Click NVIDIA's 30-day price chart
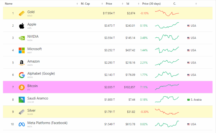This screenshot has height=133, width=216. [x=167, y=37]
